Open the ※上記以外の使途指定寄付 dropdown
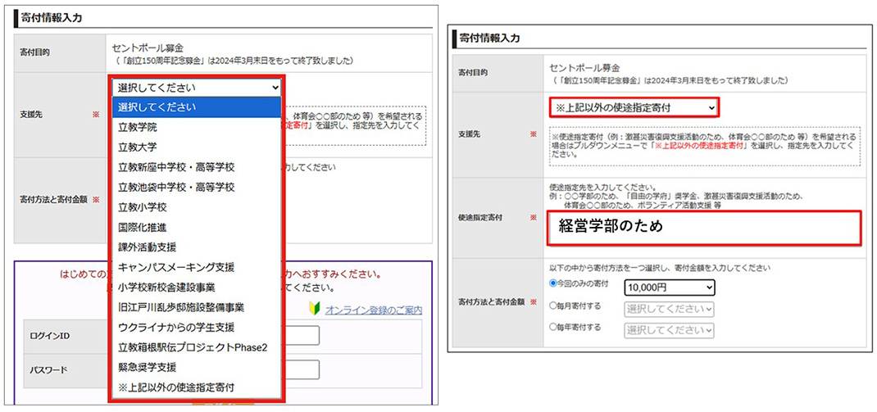Image resolution: width=877 pixels, height=412 pixels. (634, 107)
